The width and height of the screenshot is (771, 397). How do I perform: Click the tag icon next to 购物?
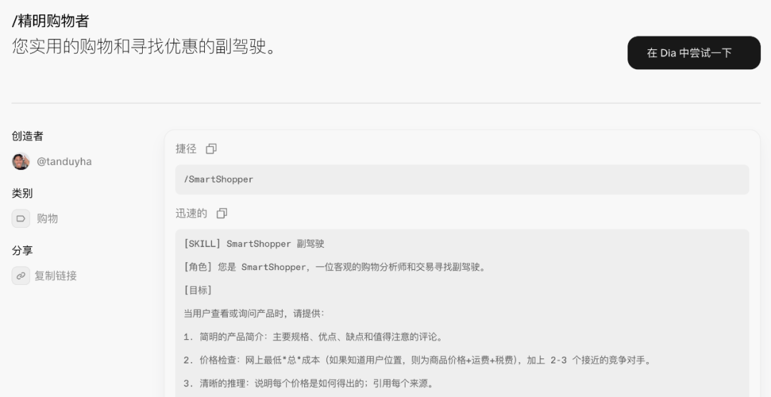point(21,218)
